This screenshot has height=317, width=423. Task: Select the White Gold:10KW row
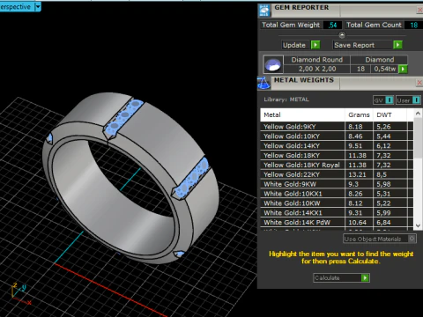[337, 203]
